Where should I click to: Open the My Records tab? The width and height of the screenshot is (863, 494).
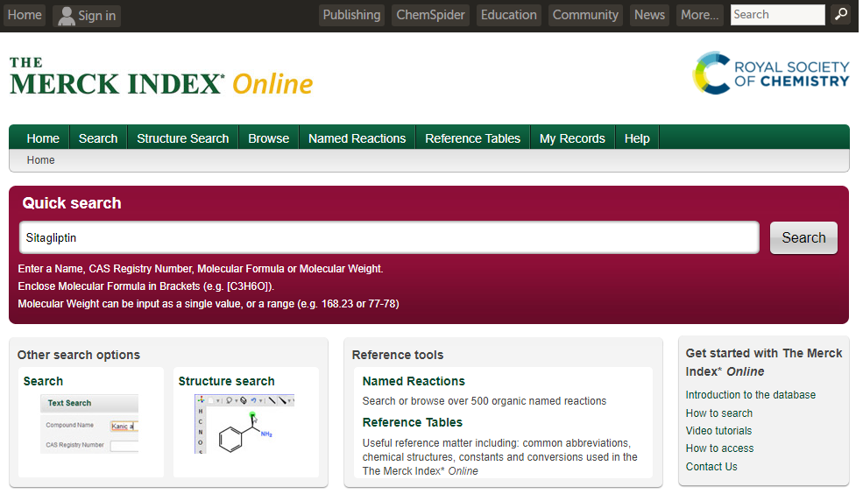click(x=572, y=138)
